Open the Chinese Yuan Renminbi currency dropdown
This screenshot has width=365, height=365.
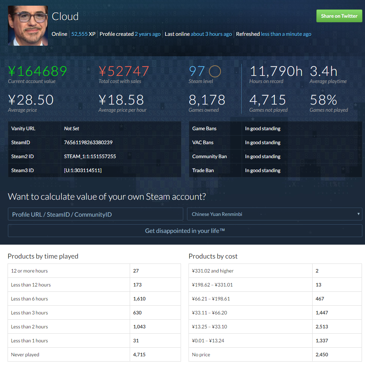click(275, 214)
